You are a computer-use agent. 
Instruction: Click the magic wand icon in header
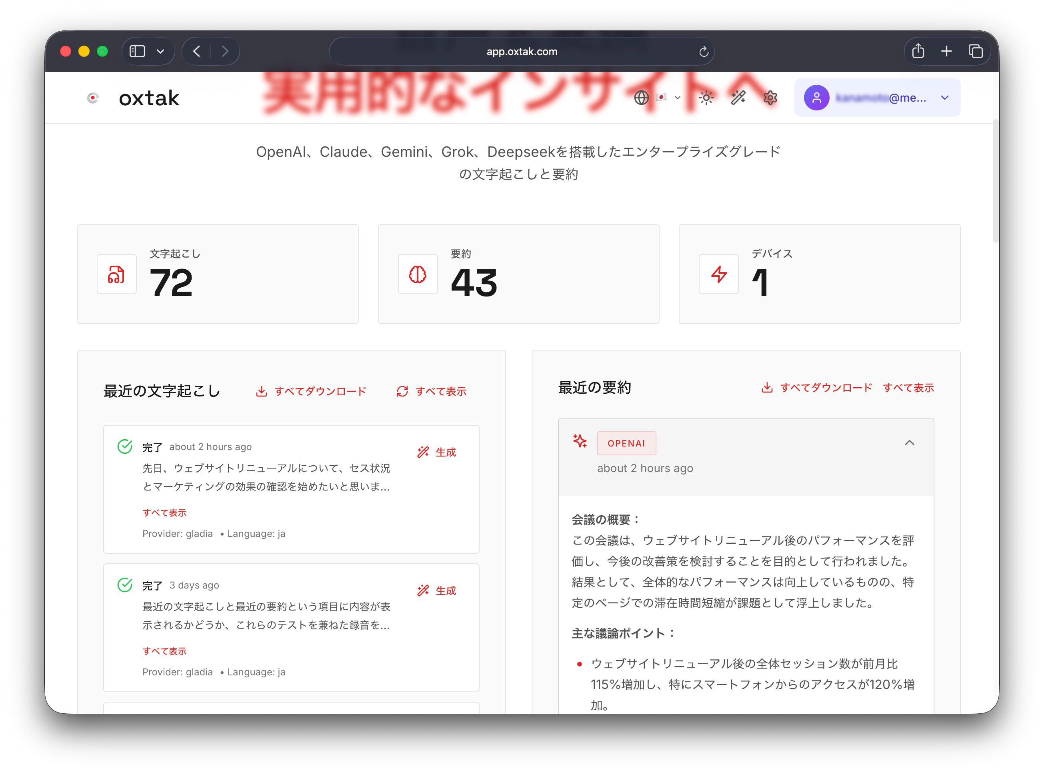pos(738,98)
